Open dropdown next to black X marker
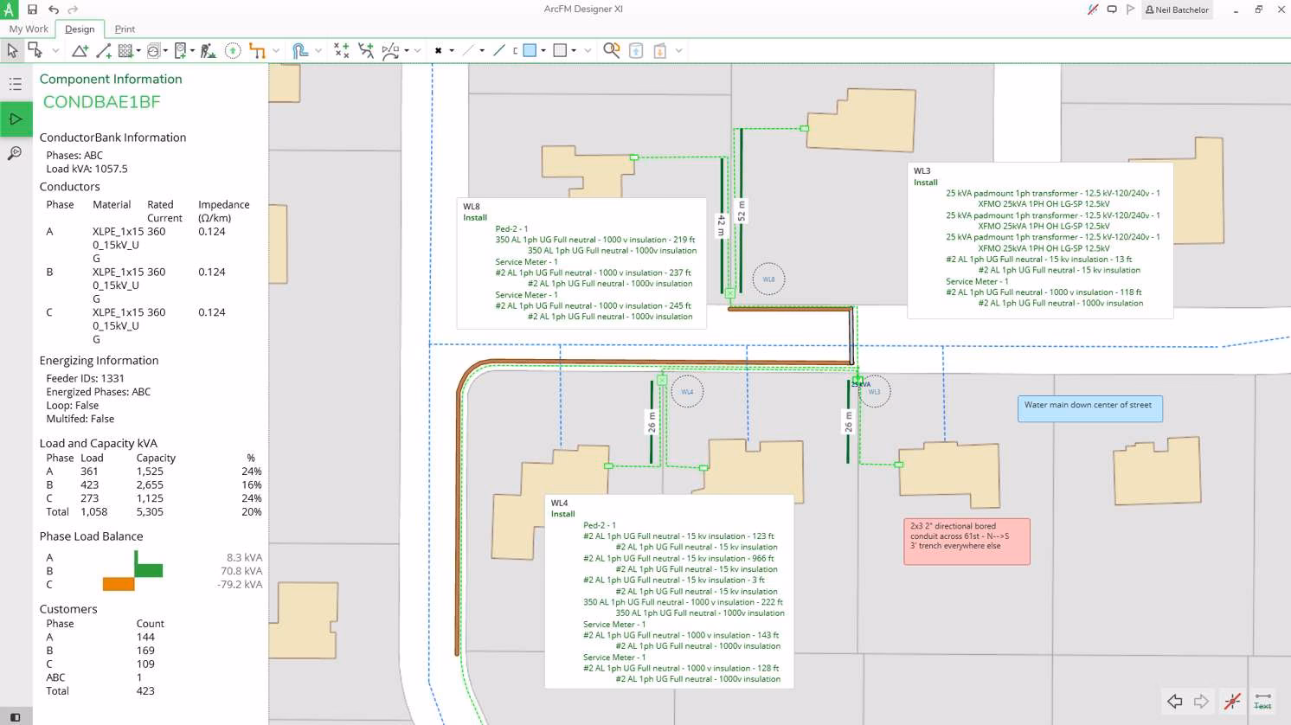 pyautogui.click(x=452, y=51)
